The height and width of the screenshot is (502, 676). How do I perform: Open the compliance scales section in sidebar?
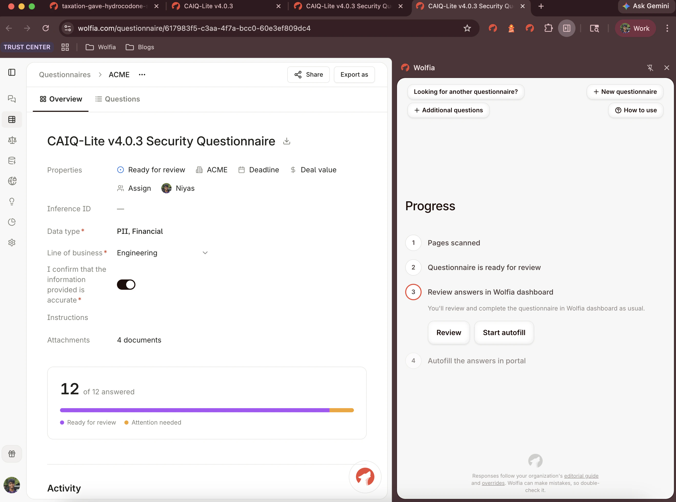(x=12, y=140)
